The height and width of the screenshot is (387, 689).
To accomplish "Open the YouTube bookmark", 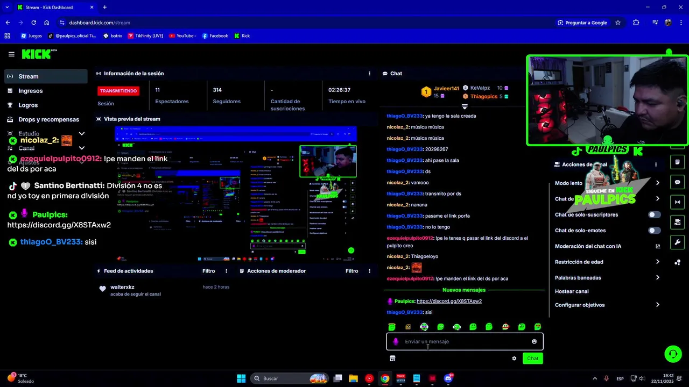I will tap(182, 35).
